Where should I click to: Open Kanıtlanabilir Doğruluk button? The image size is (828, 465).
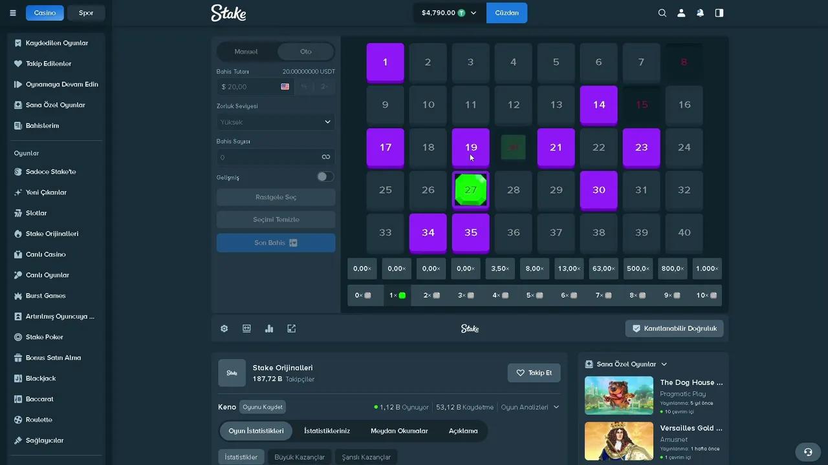pos(675,329)
